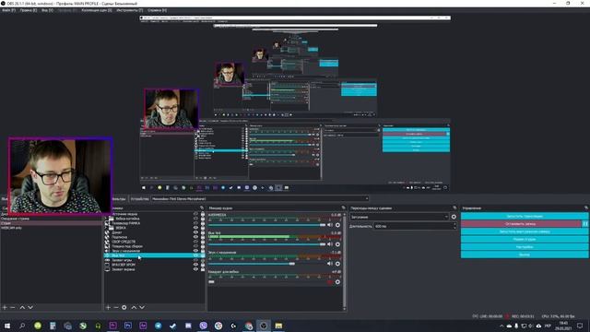Open Telegram from the taskbar
The image size is (590, 332).
coord(158,326)
